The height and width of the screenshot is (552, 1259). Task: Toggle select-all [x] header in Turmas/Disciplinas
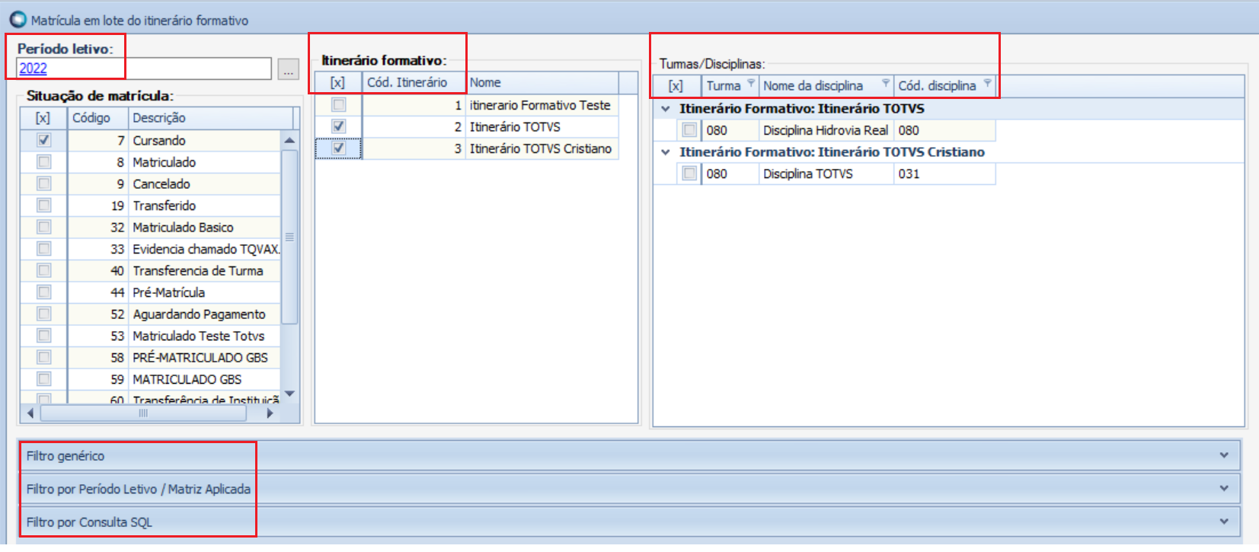pos(676,86)
